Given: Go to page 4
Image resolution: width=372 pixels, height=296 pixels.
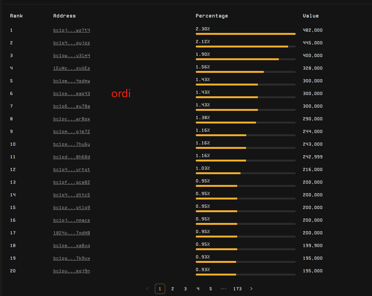Looking at the screenshot, I should click(198, 289).
